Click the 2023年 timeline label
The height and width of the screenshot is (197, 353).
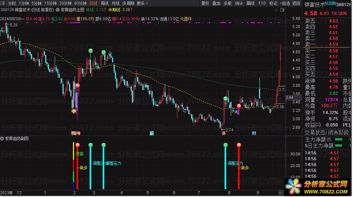(x=7, y=193)
